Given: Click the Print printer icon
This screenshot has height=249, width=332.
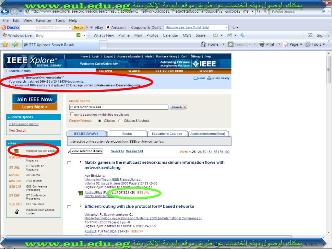Looking at the screenshot, I should tap(262, 44).
